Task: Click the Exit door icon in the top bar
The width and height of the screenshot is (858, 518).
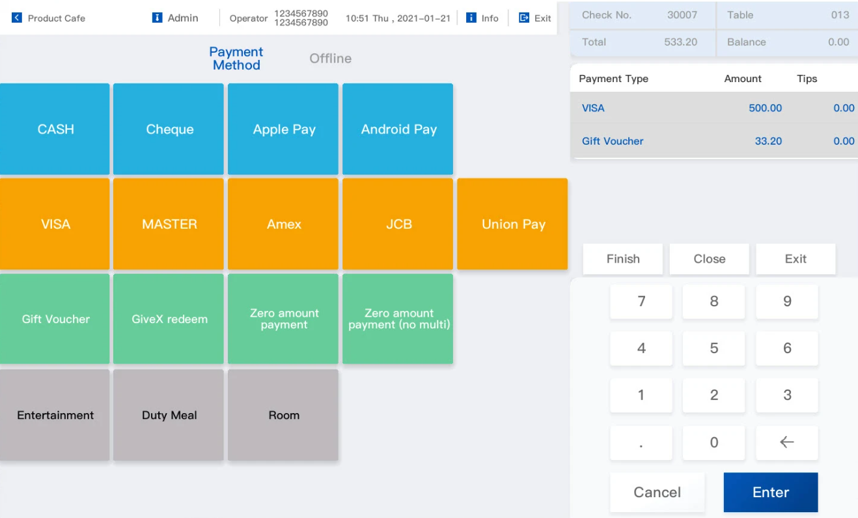Action: coord(524,18)
